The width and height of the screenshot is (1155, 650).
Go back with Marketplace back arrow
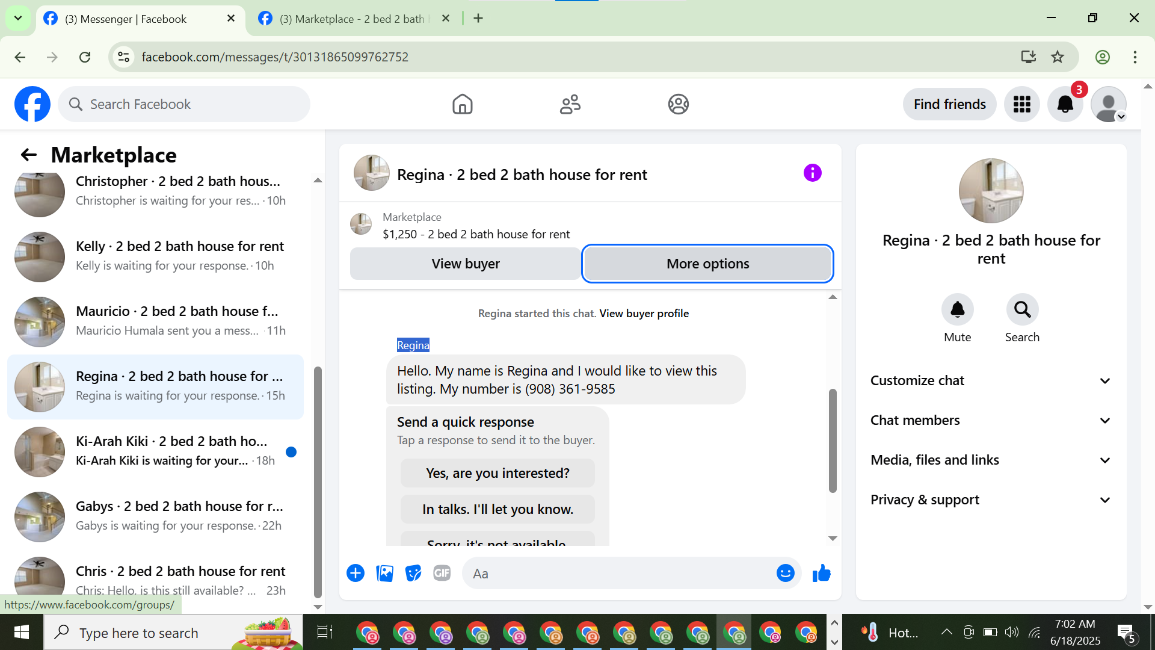(29, 155)
